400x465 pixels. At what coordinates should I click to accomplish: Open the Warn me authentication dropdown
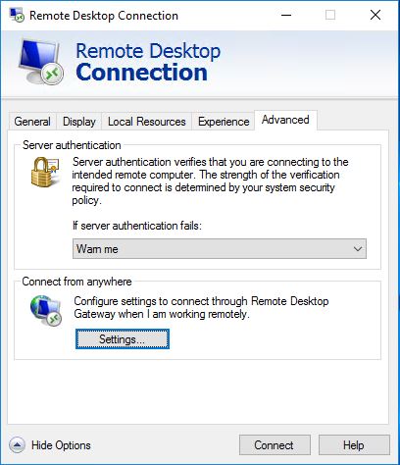pyautogui.click(x=220, y=249)
